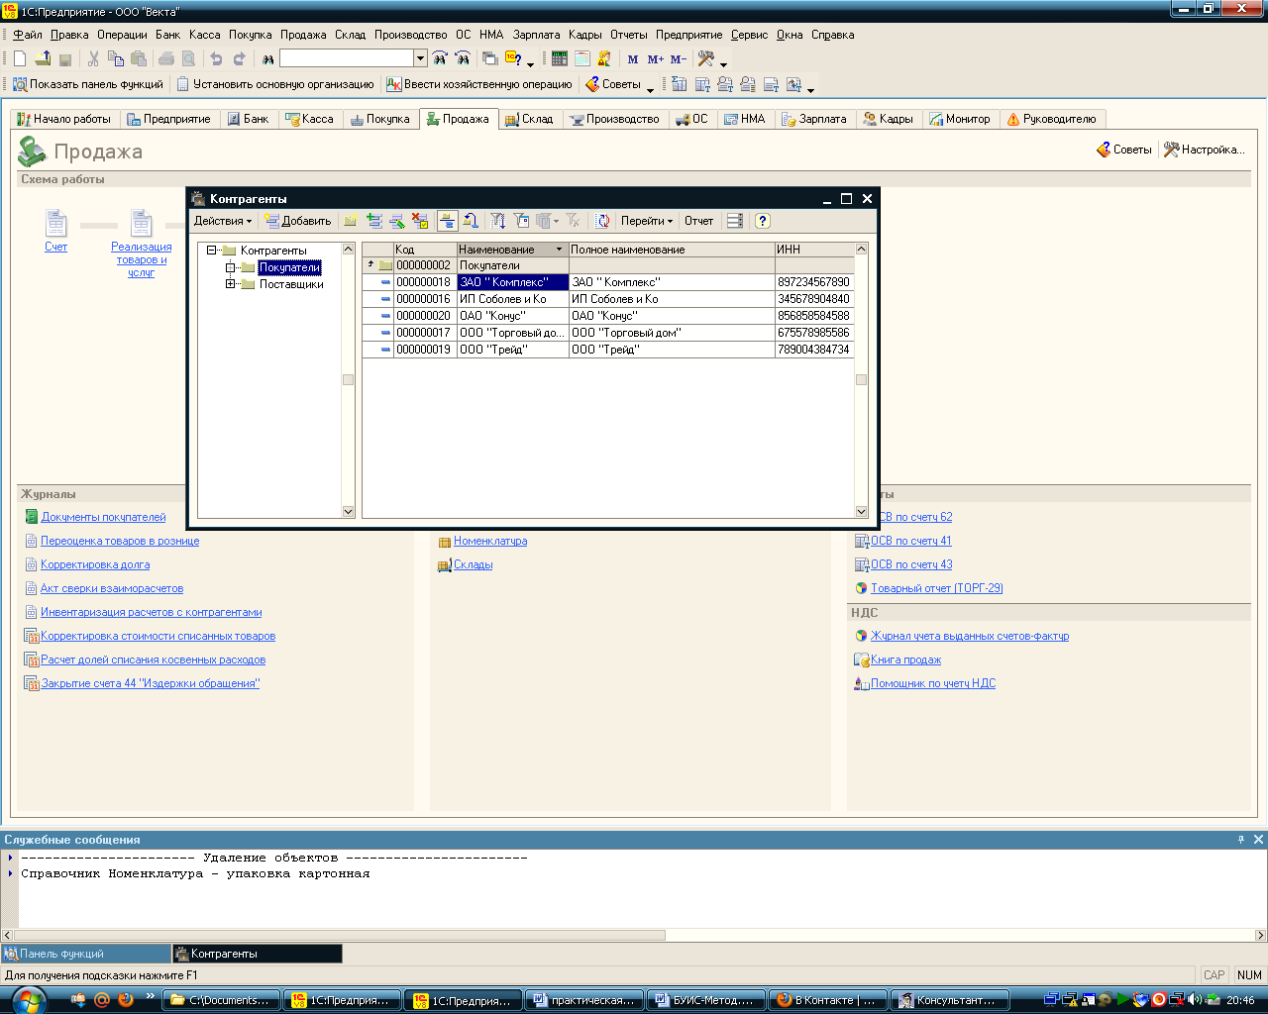Click the undo arrow icon

pos(216,59)
